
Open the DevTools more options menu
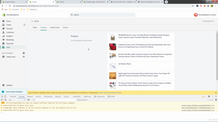[213, 97]
